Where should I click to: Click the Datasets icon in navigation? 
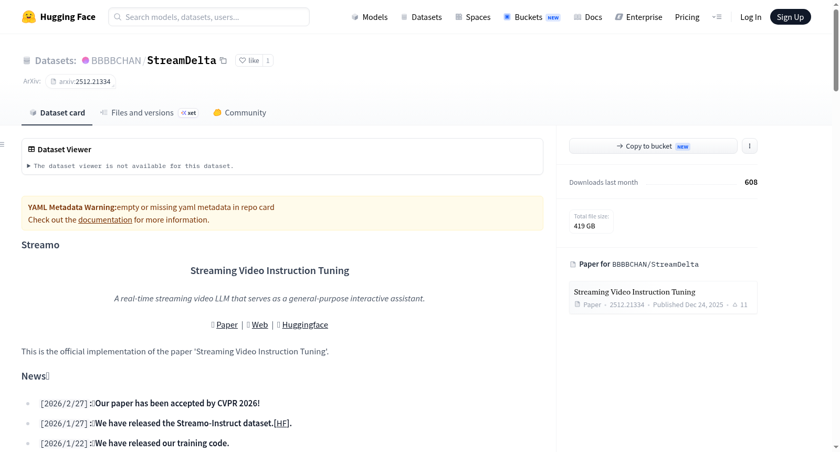click(x=404, y=17)
